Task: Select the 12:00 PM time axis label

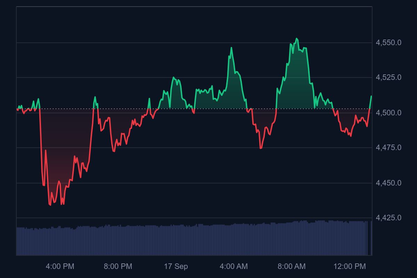Action: [350, 267]
